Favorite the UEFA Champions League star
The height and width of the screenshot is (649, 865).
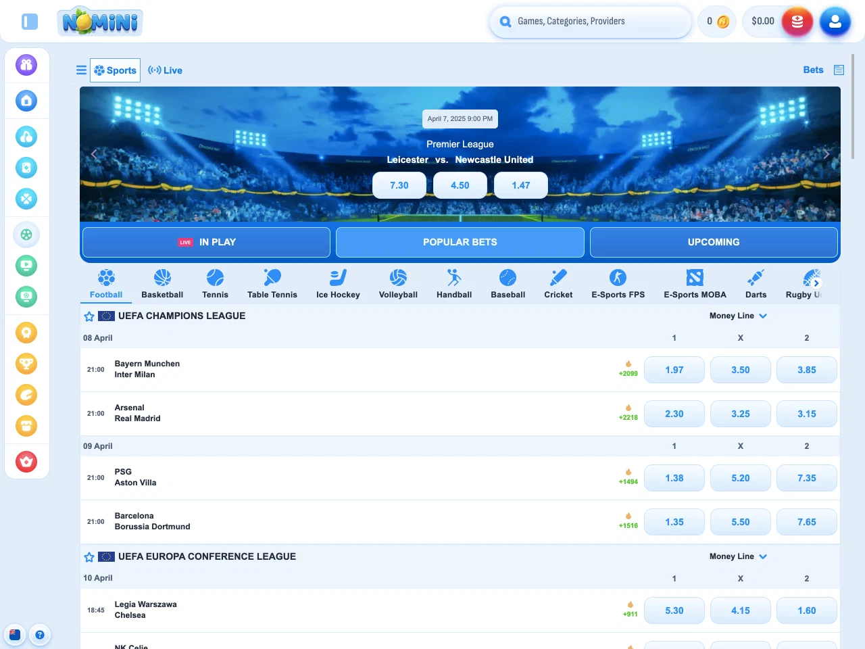pyautogui.click(x=89, y=316)
